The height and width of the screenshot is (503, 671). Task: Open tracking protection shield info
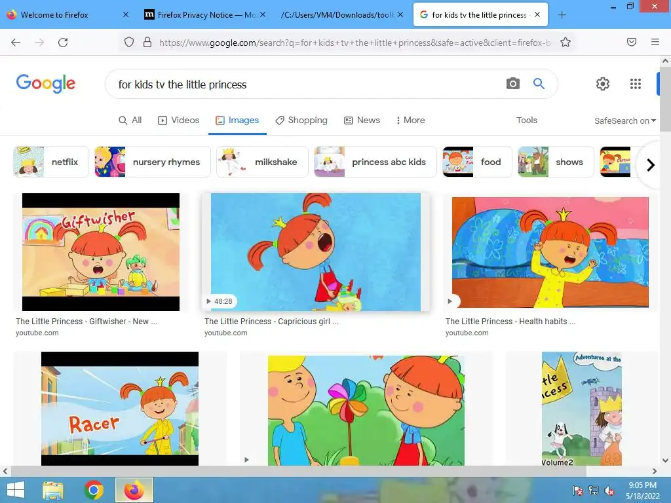[129, 42]
